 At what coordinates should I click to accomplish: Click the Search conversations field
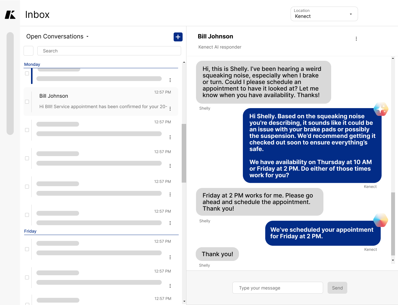109,51
